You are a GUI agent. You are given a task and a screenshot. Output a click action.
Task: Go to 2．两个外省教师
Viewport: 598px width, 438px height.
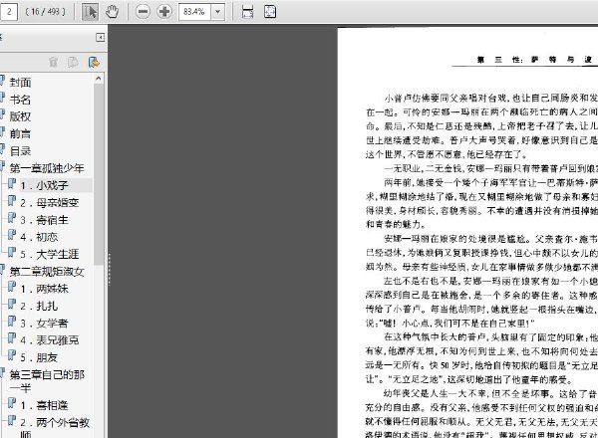click(x=55, y=428)
